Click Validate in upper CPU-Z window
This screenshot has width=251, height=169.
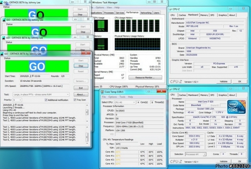pos(224,81)
